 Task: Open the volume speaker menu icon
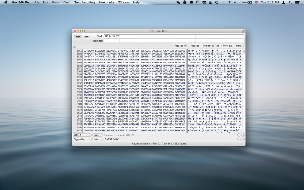(234, 2)
